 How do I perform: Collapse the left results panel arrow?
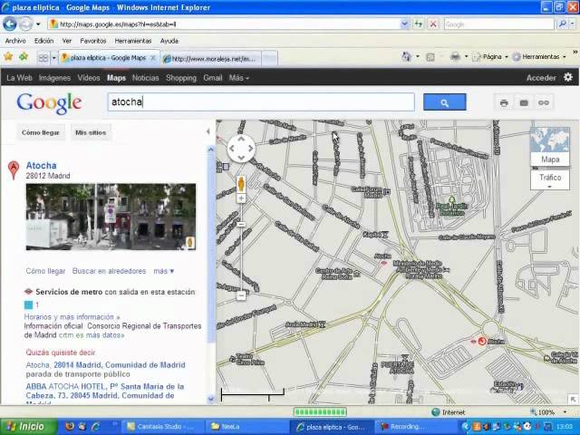point(208,131)
